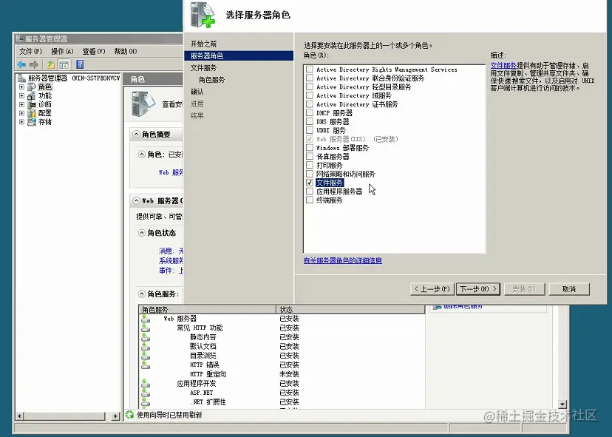This screenshot has width=612, height=437.
Task: Go to 开始之前 wizard step
Action: [x=203, y=44]
